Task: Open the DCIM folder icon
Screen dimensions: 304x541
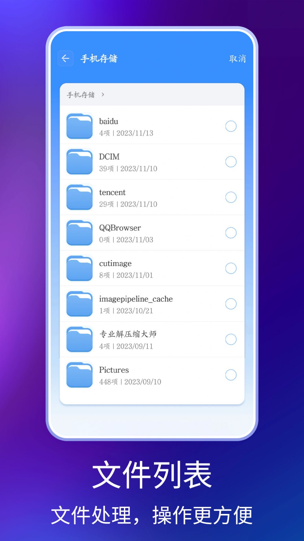Action: tap(80, 162)
